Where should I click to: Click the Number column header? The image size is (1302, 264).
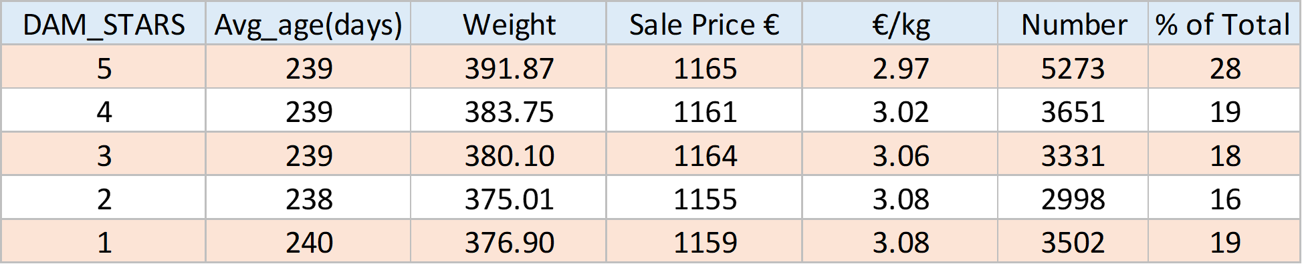[1073, 24]
